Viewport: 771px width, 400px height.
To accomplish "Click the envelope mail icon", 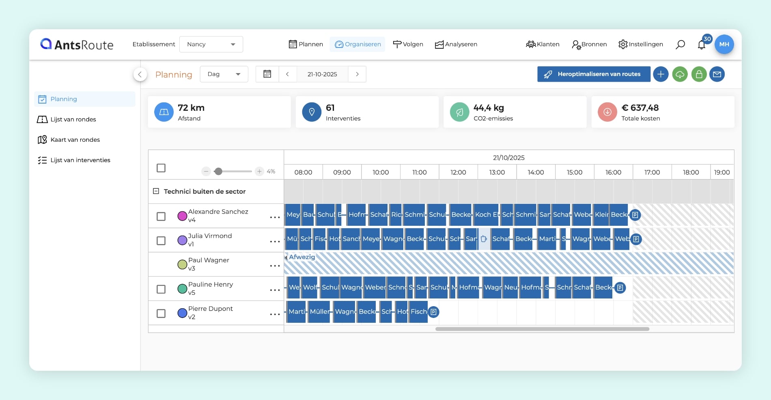I will 717,74.
